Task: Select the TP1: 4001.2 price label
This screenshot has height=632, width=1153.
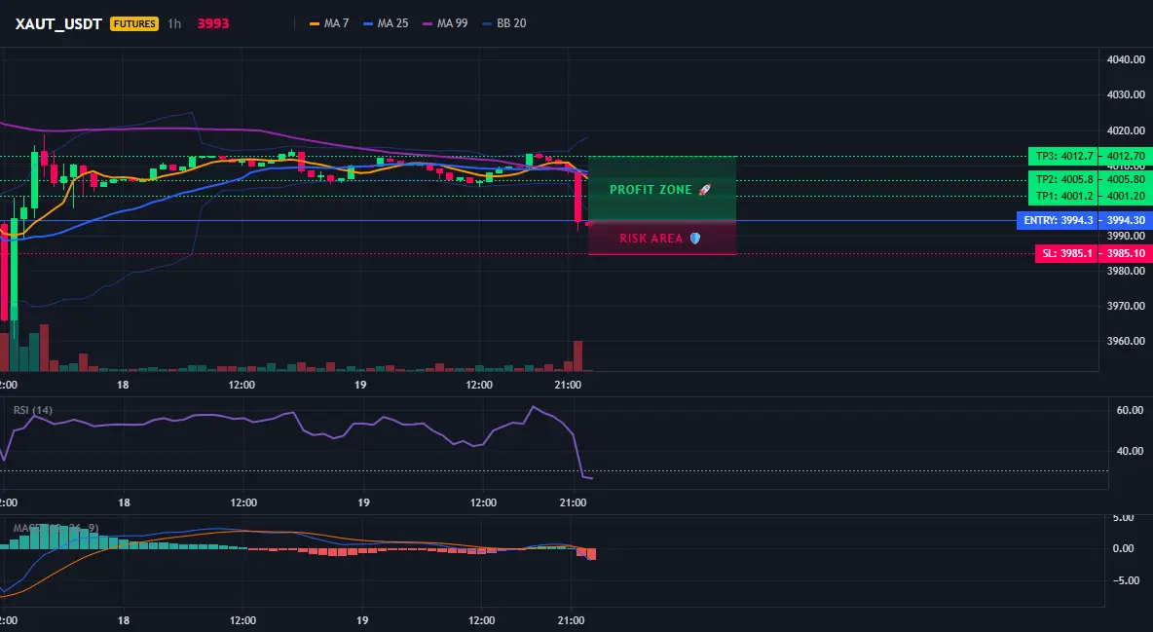Action: pyautogui.click(x=1062, y=197)
